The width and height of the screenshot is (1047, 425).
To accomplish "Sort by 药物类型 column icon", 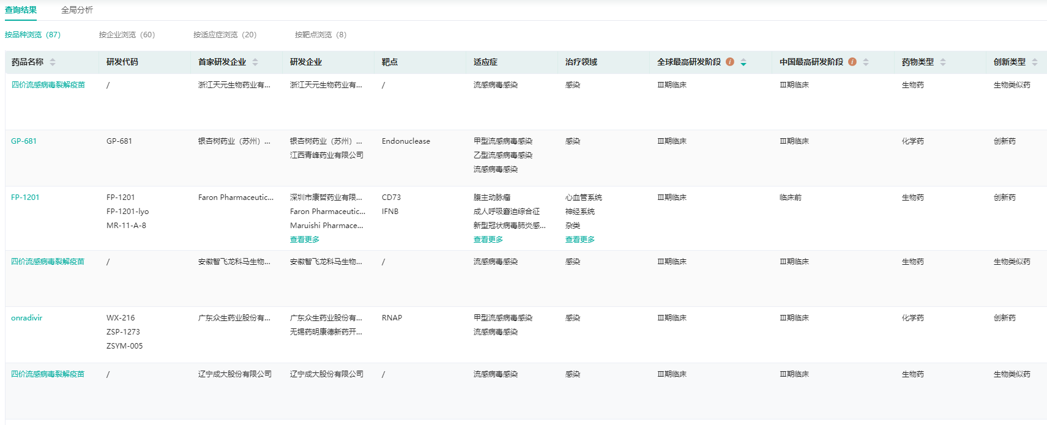I will pyautogui.click(x=943, y=62).
